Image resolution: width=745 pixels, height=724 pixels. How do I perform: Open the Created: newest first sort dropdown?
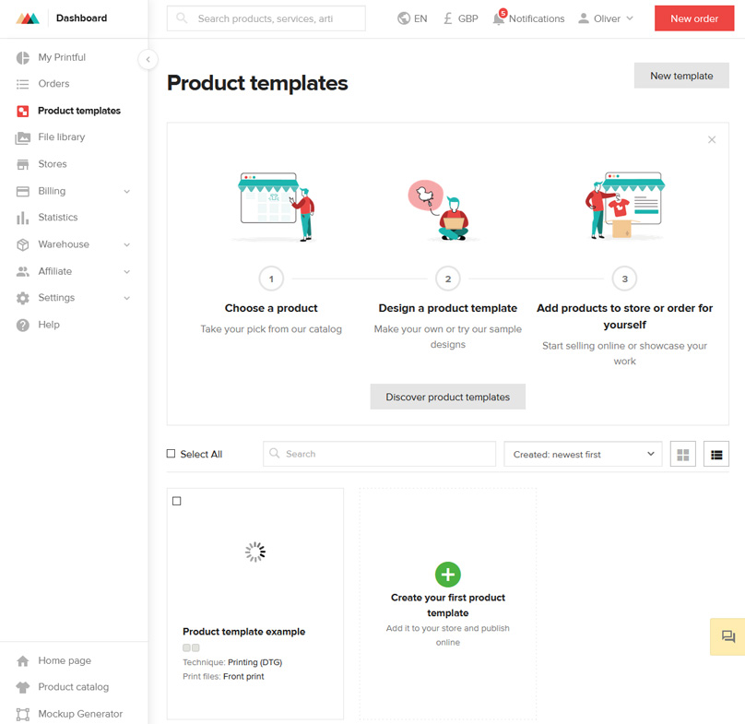(583, 454)
